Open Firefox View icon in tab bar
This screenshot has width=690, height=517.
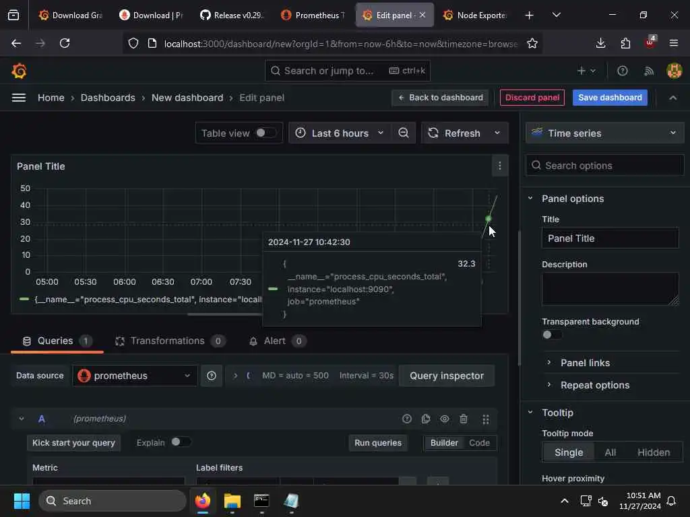click(x=13, y=15)
